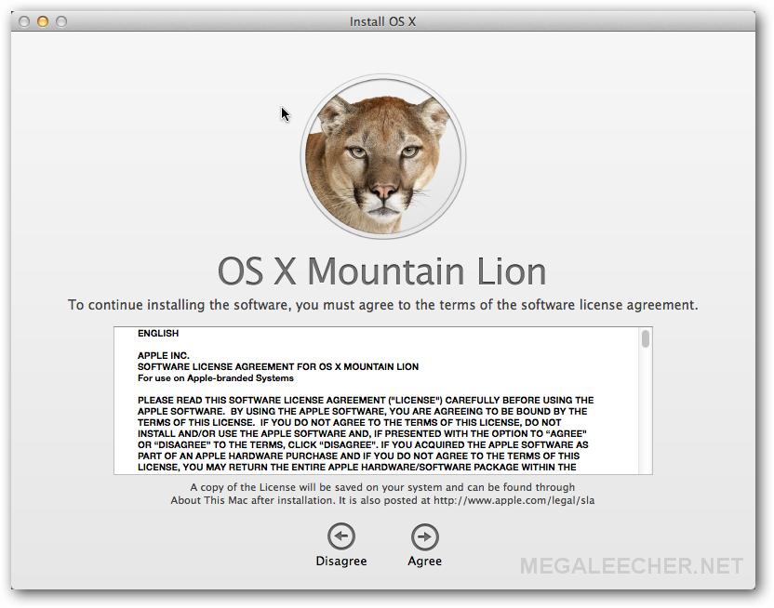The height and width of the screenshot is (608, 774).
Task: Click the "To continue installing the software" instruction text
Action: [x=382, y=305]
